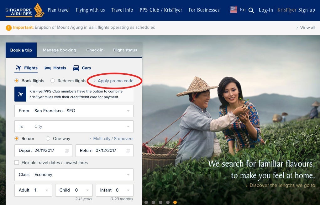Select the Cars icon
The image size is (320, 205).
[76, 68]
